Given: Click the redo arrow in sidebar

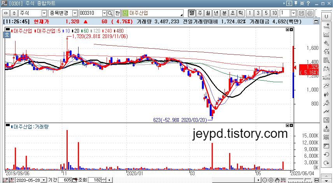Looking at the screenshot, I should pos(326,163).
